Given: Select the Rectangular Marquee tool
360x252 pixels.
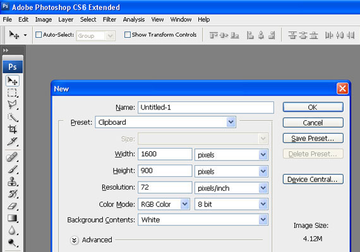Looking at the screenshot, I should pyautogui.click(x=12, y=93).
